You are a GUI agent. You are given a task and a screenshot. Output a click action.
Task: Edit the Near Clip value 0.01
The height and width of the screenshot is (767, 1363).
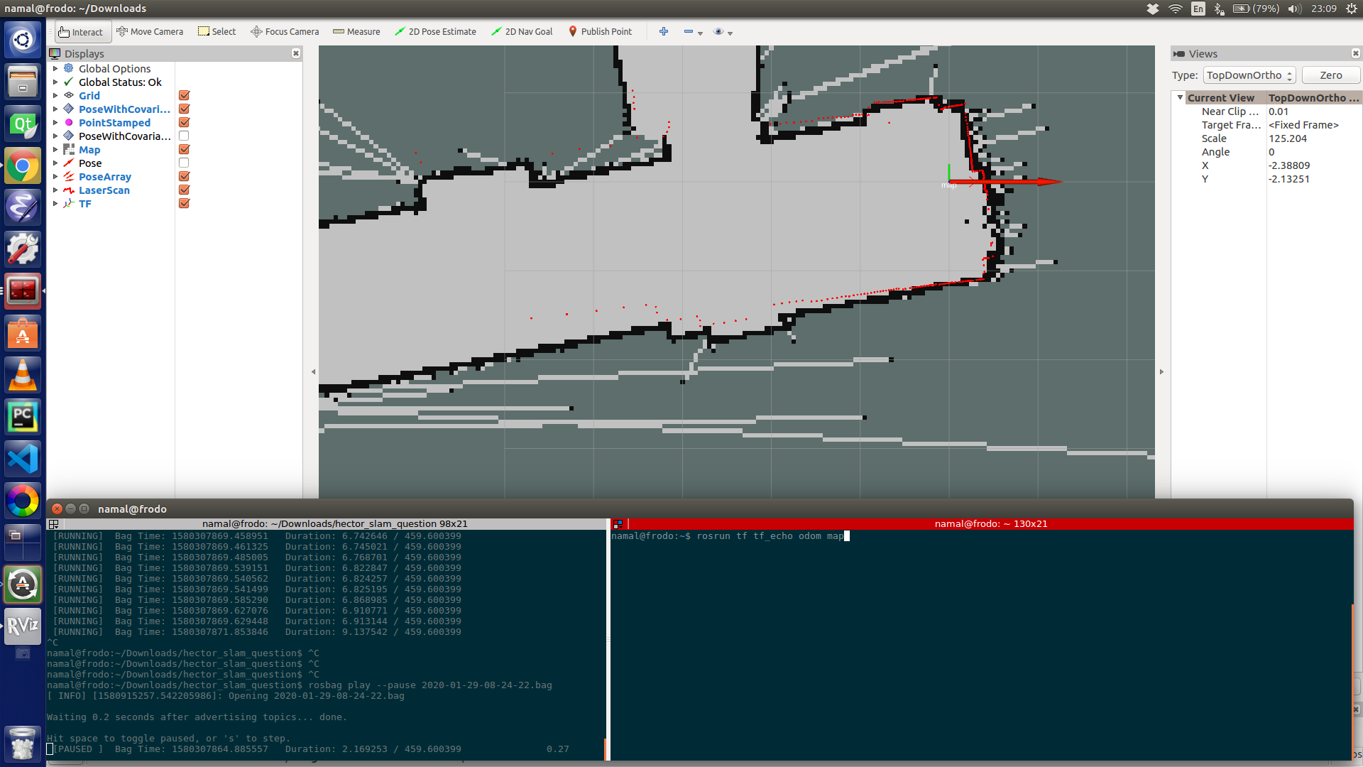coord(1313,111)
